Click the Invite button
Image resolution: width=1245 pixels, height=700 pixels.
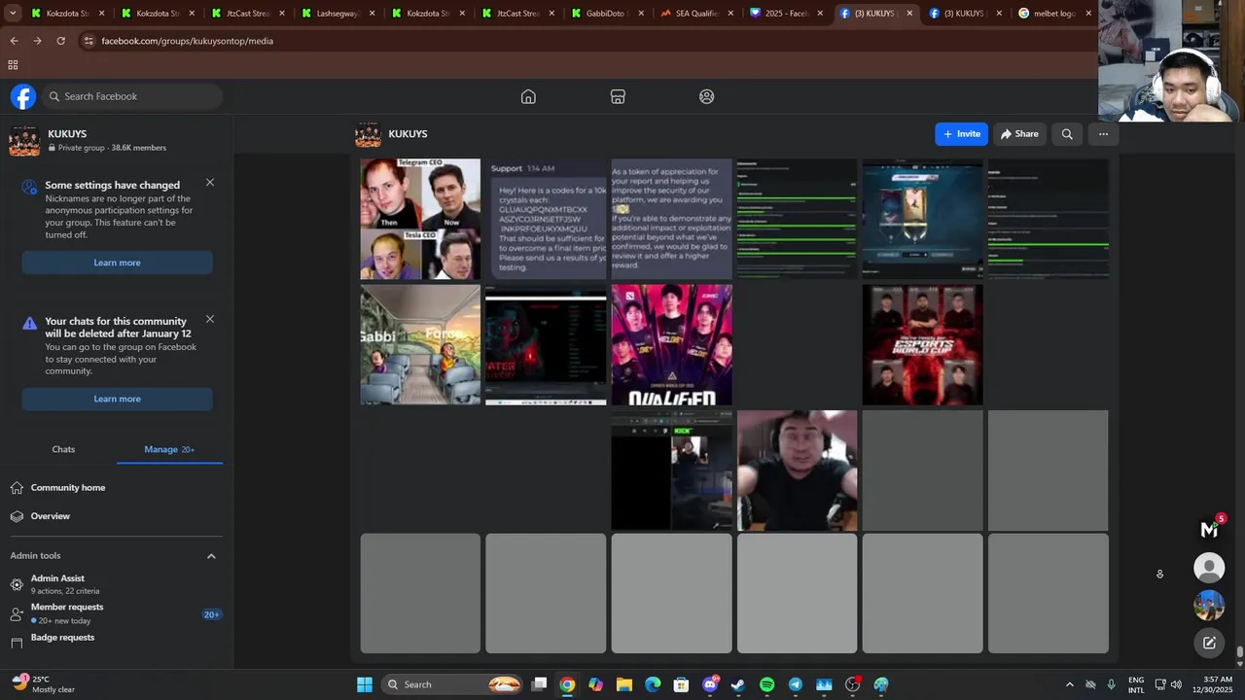pyautogui.click(x=961, y=134)
